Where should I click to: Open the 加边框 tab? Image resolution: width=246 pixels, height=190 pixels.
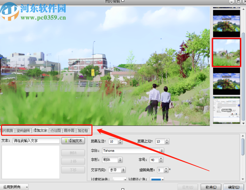coord(83,130)
